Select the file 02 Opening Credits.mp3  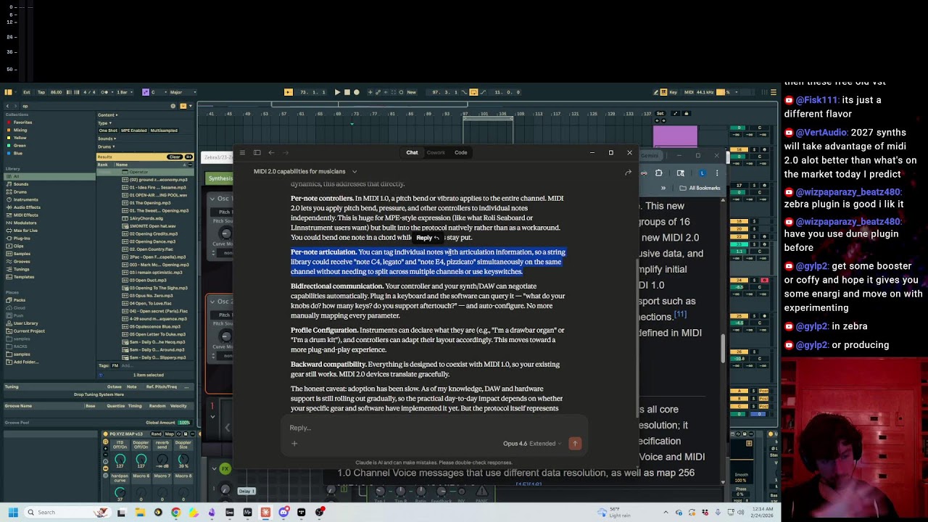153,233
